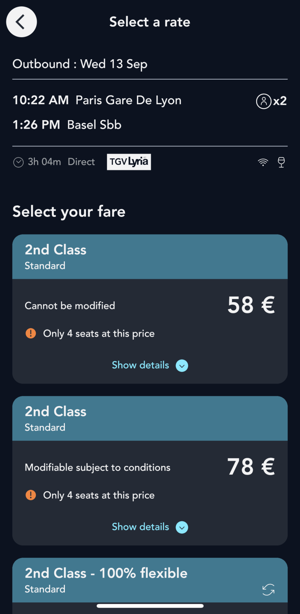Image resolution: width=300 pixels, height=614 pixels.
Task: Select the 78 € modifiable fare
Action: (x=150, y=471)
